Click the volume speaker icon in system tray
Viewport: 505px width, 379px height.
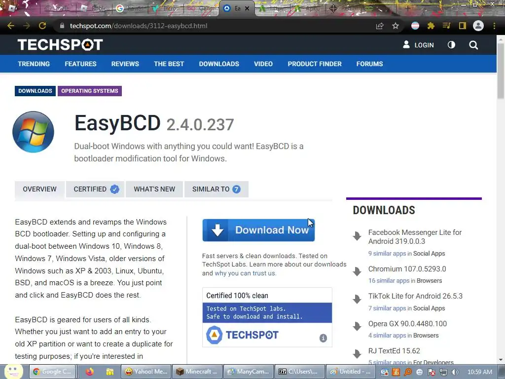pos(455,372)
